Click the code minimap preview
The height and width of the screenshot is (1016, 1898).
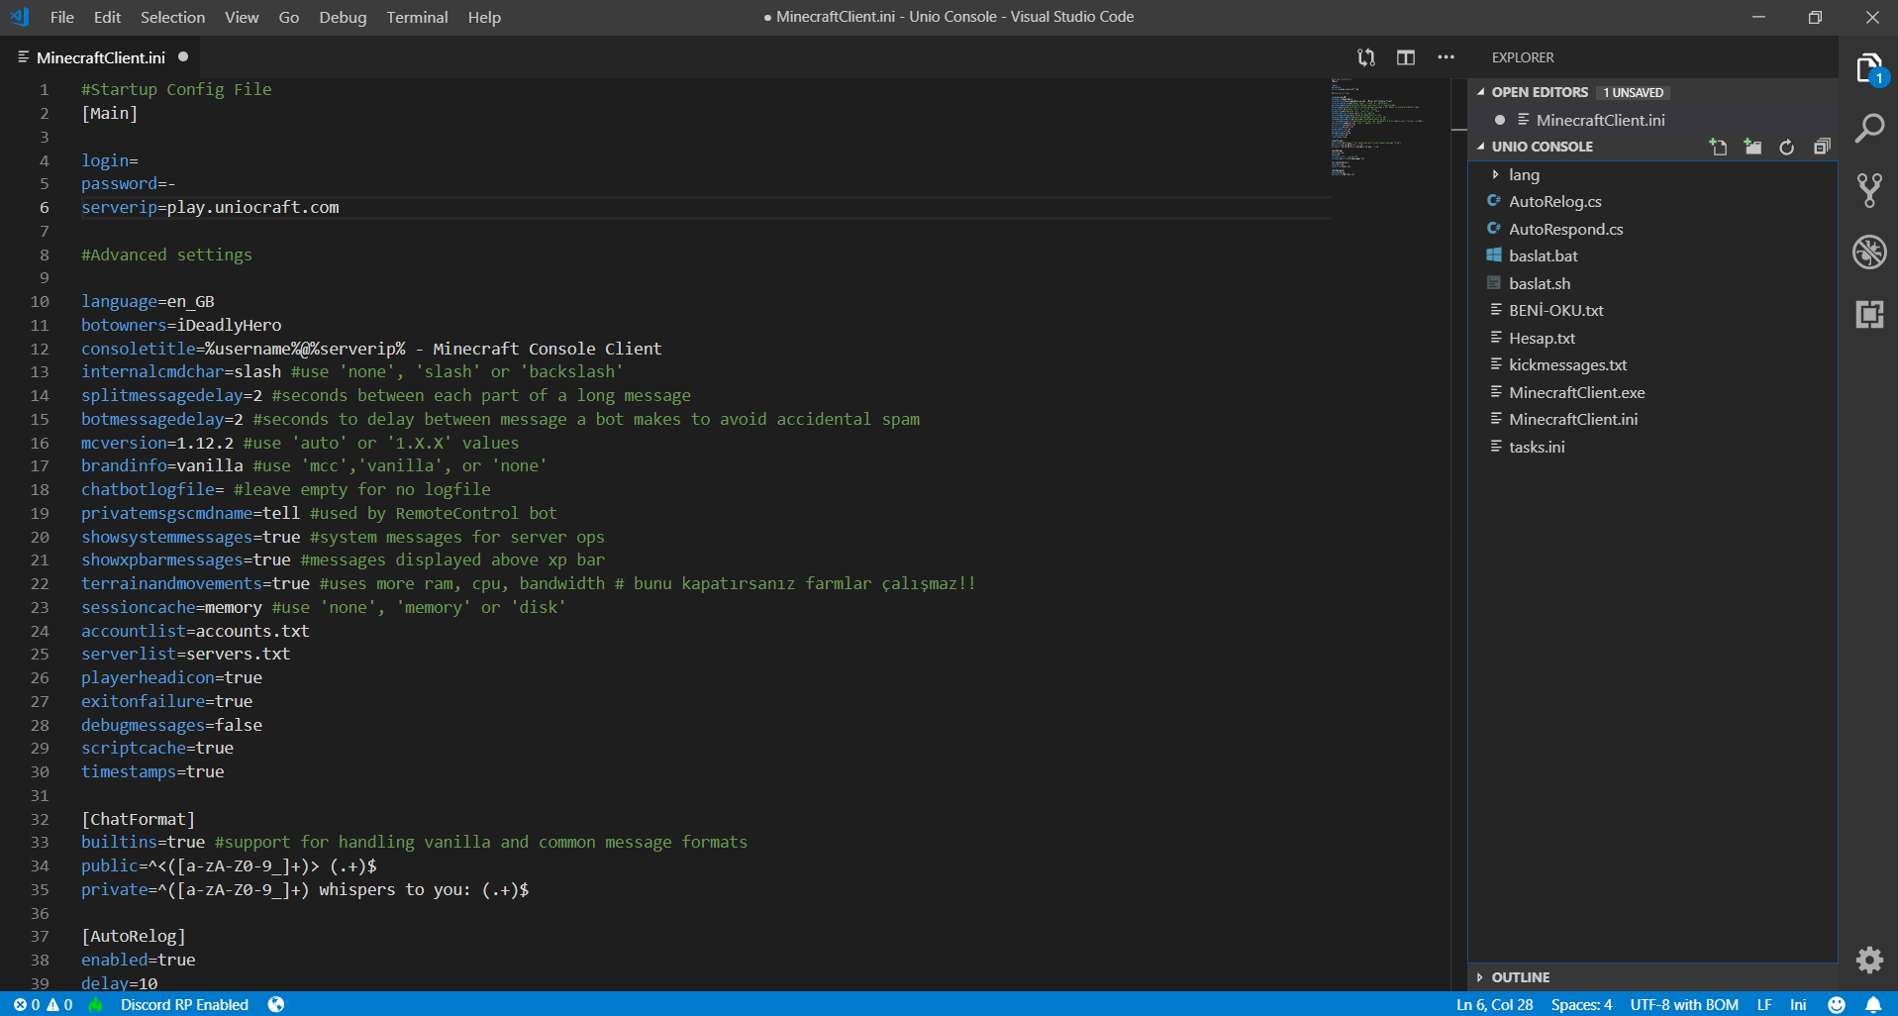coord(1378,127)
